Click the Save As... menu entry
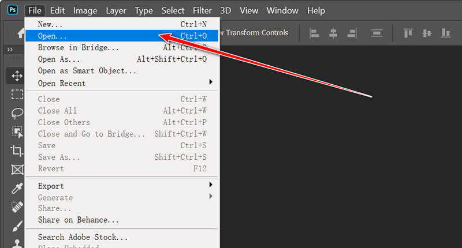 122,157
